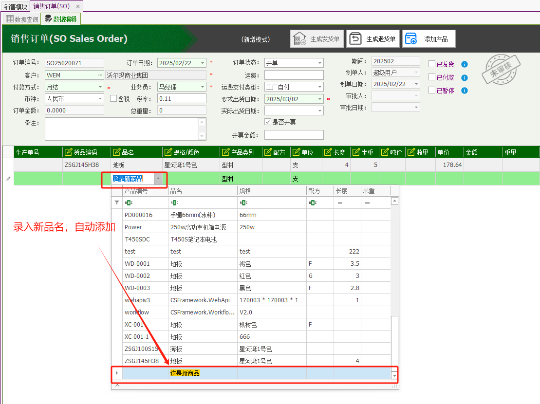Click edit icon on 货品编码 column header
540x404 pixels.
point(69,152)
